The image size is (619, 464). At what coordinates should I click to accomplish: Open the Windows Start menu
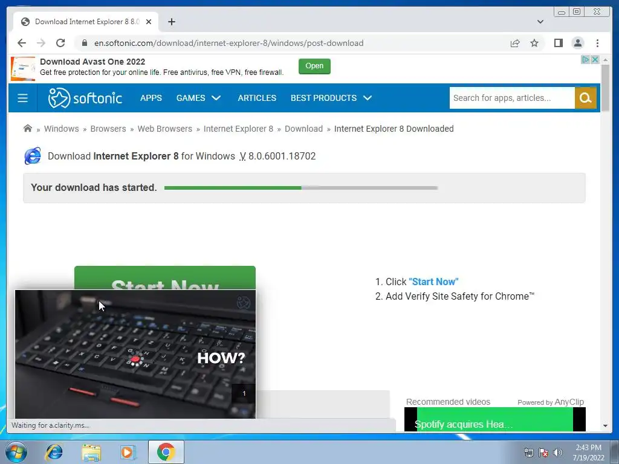[16, 452]
